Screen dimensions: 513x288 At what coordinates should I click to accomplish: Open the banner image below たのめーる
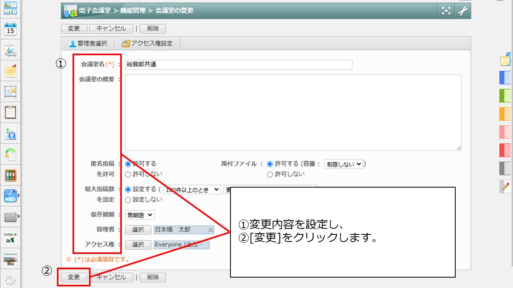10,259
